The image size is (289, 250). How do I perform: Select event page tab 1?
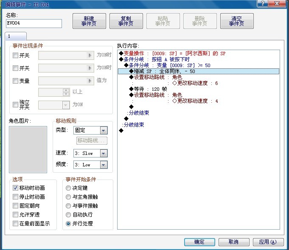[x=16, y=37]
